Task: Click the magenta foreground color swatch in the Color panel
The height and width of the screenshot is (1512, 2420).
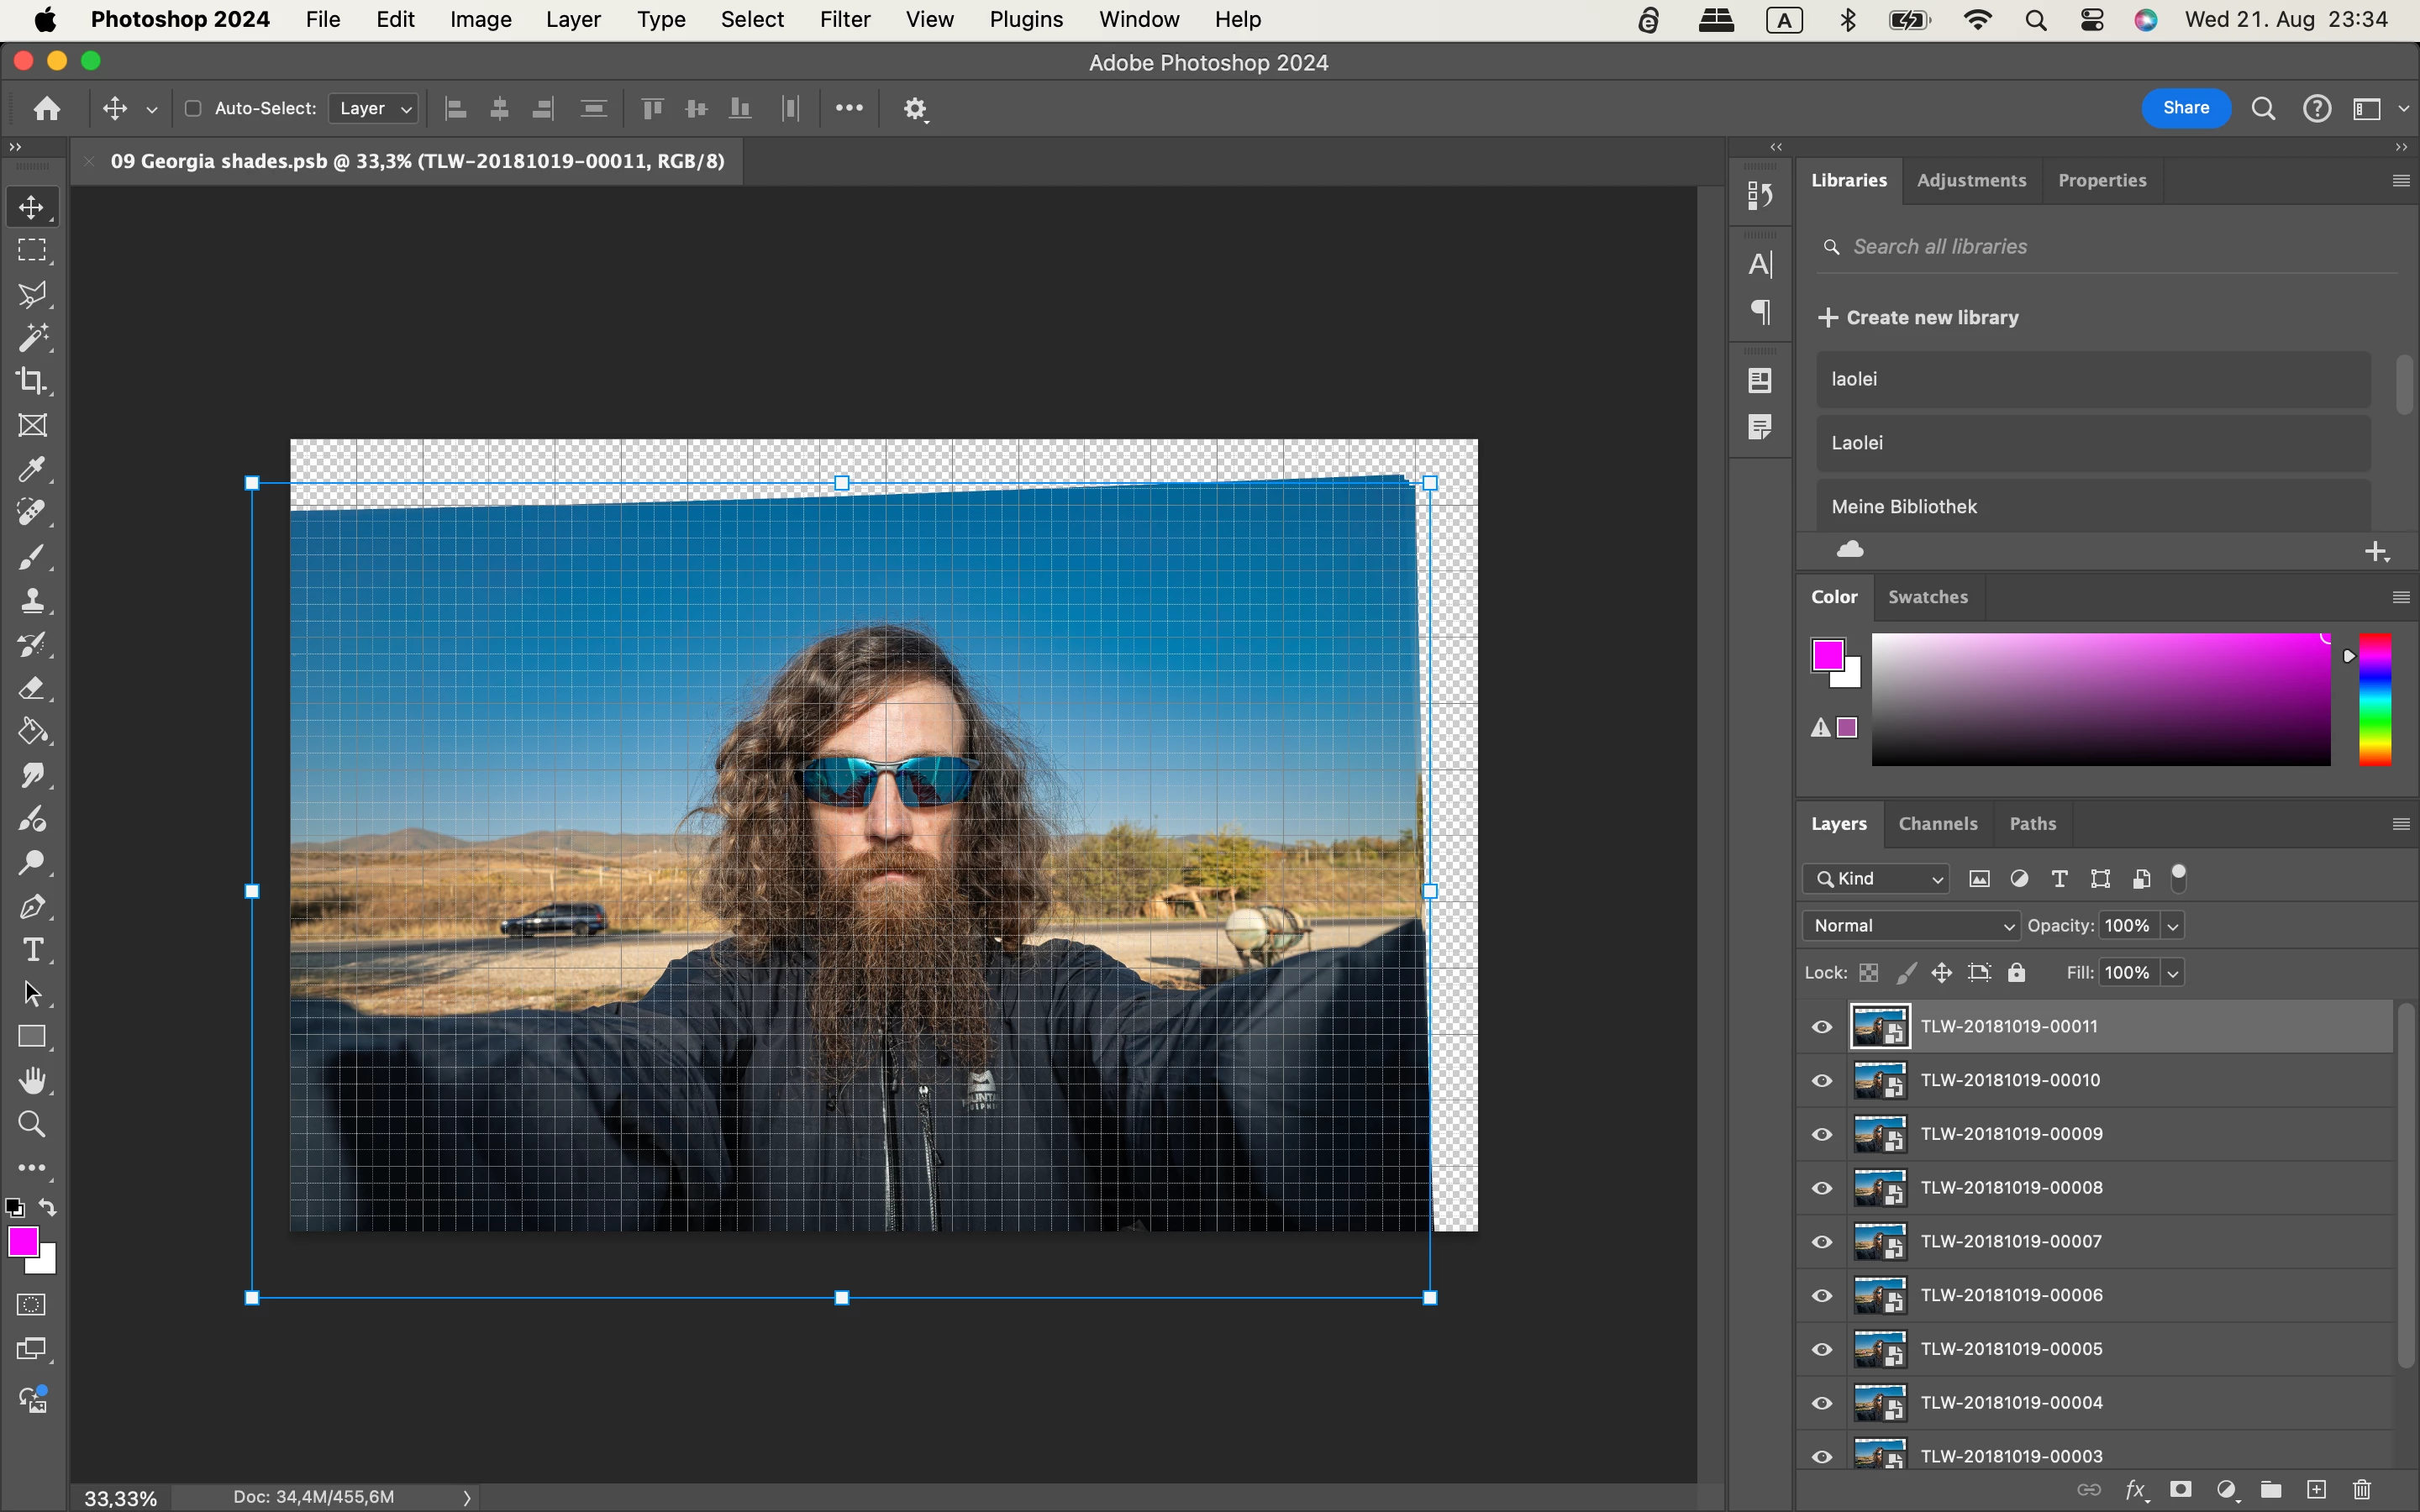Action: [x=1828, y=655]
